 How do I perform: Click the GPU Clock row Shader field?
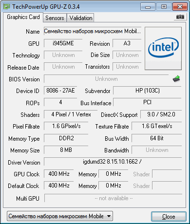pos(167,174)
